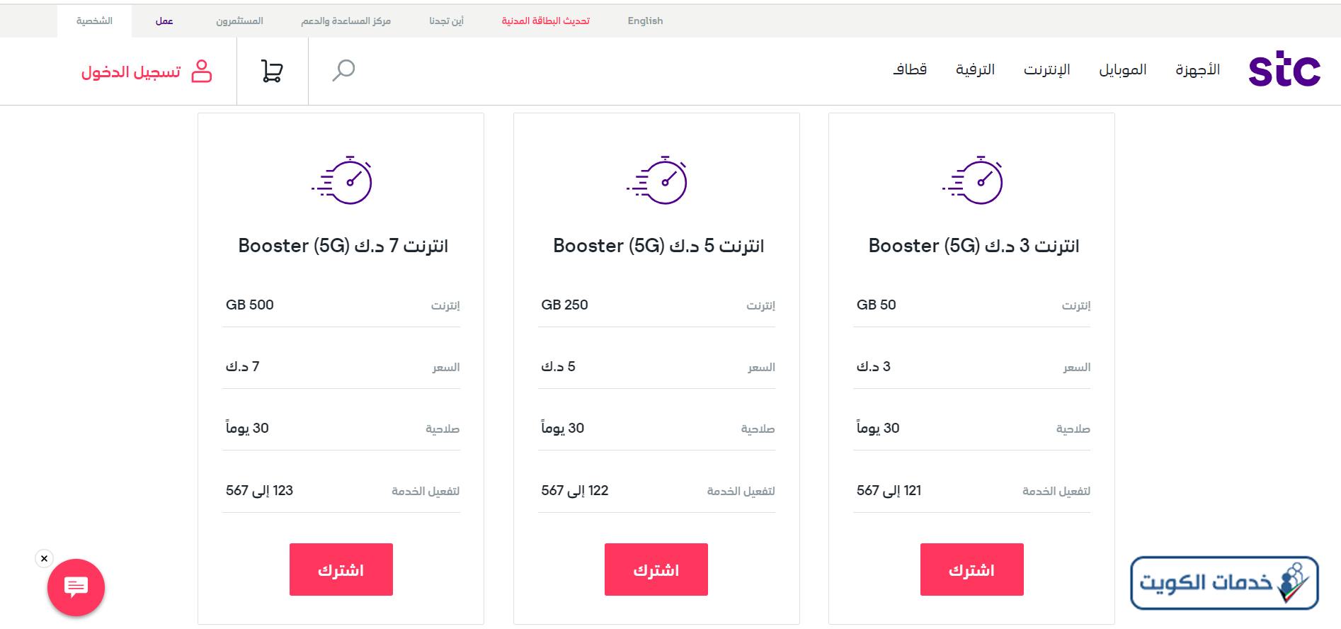Click speedometer icon on 3 KD Booster card

pos(973,180)
